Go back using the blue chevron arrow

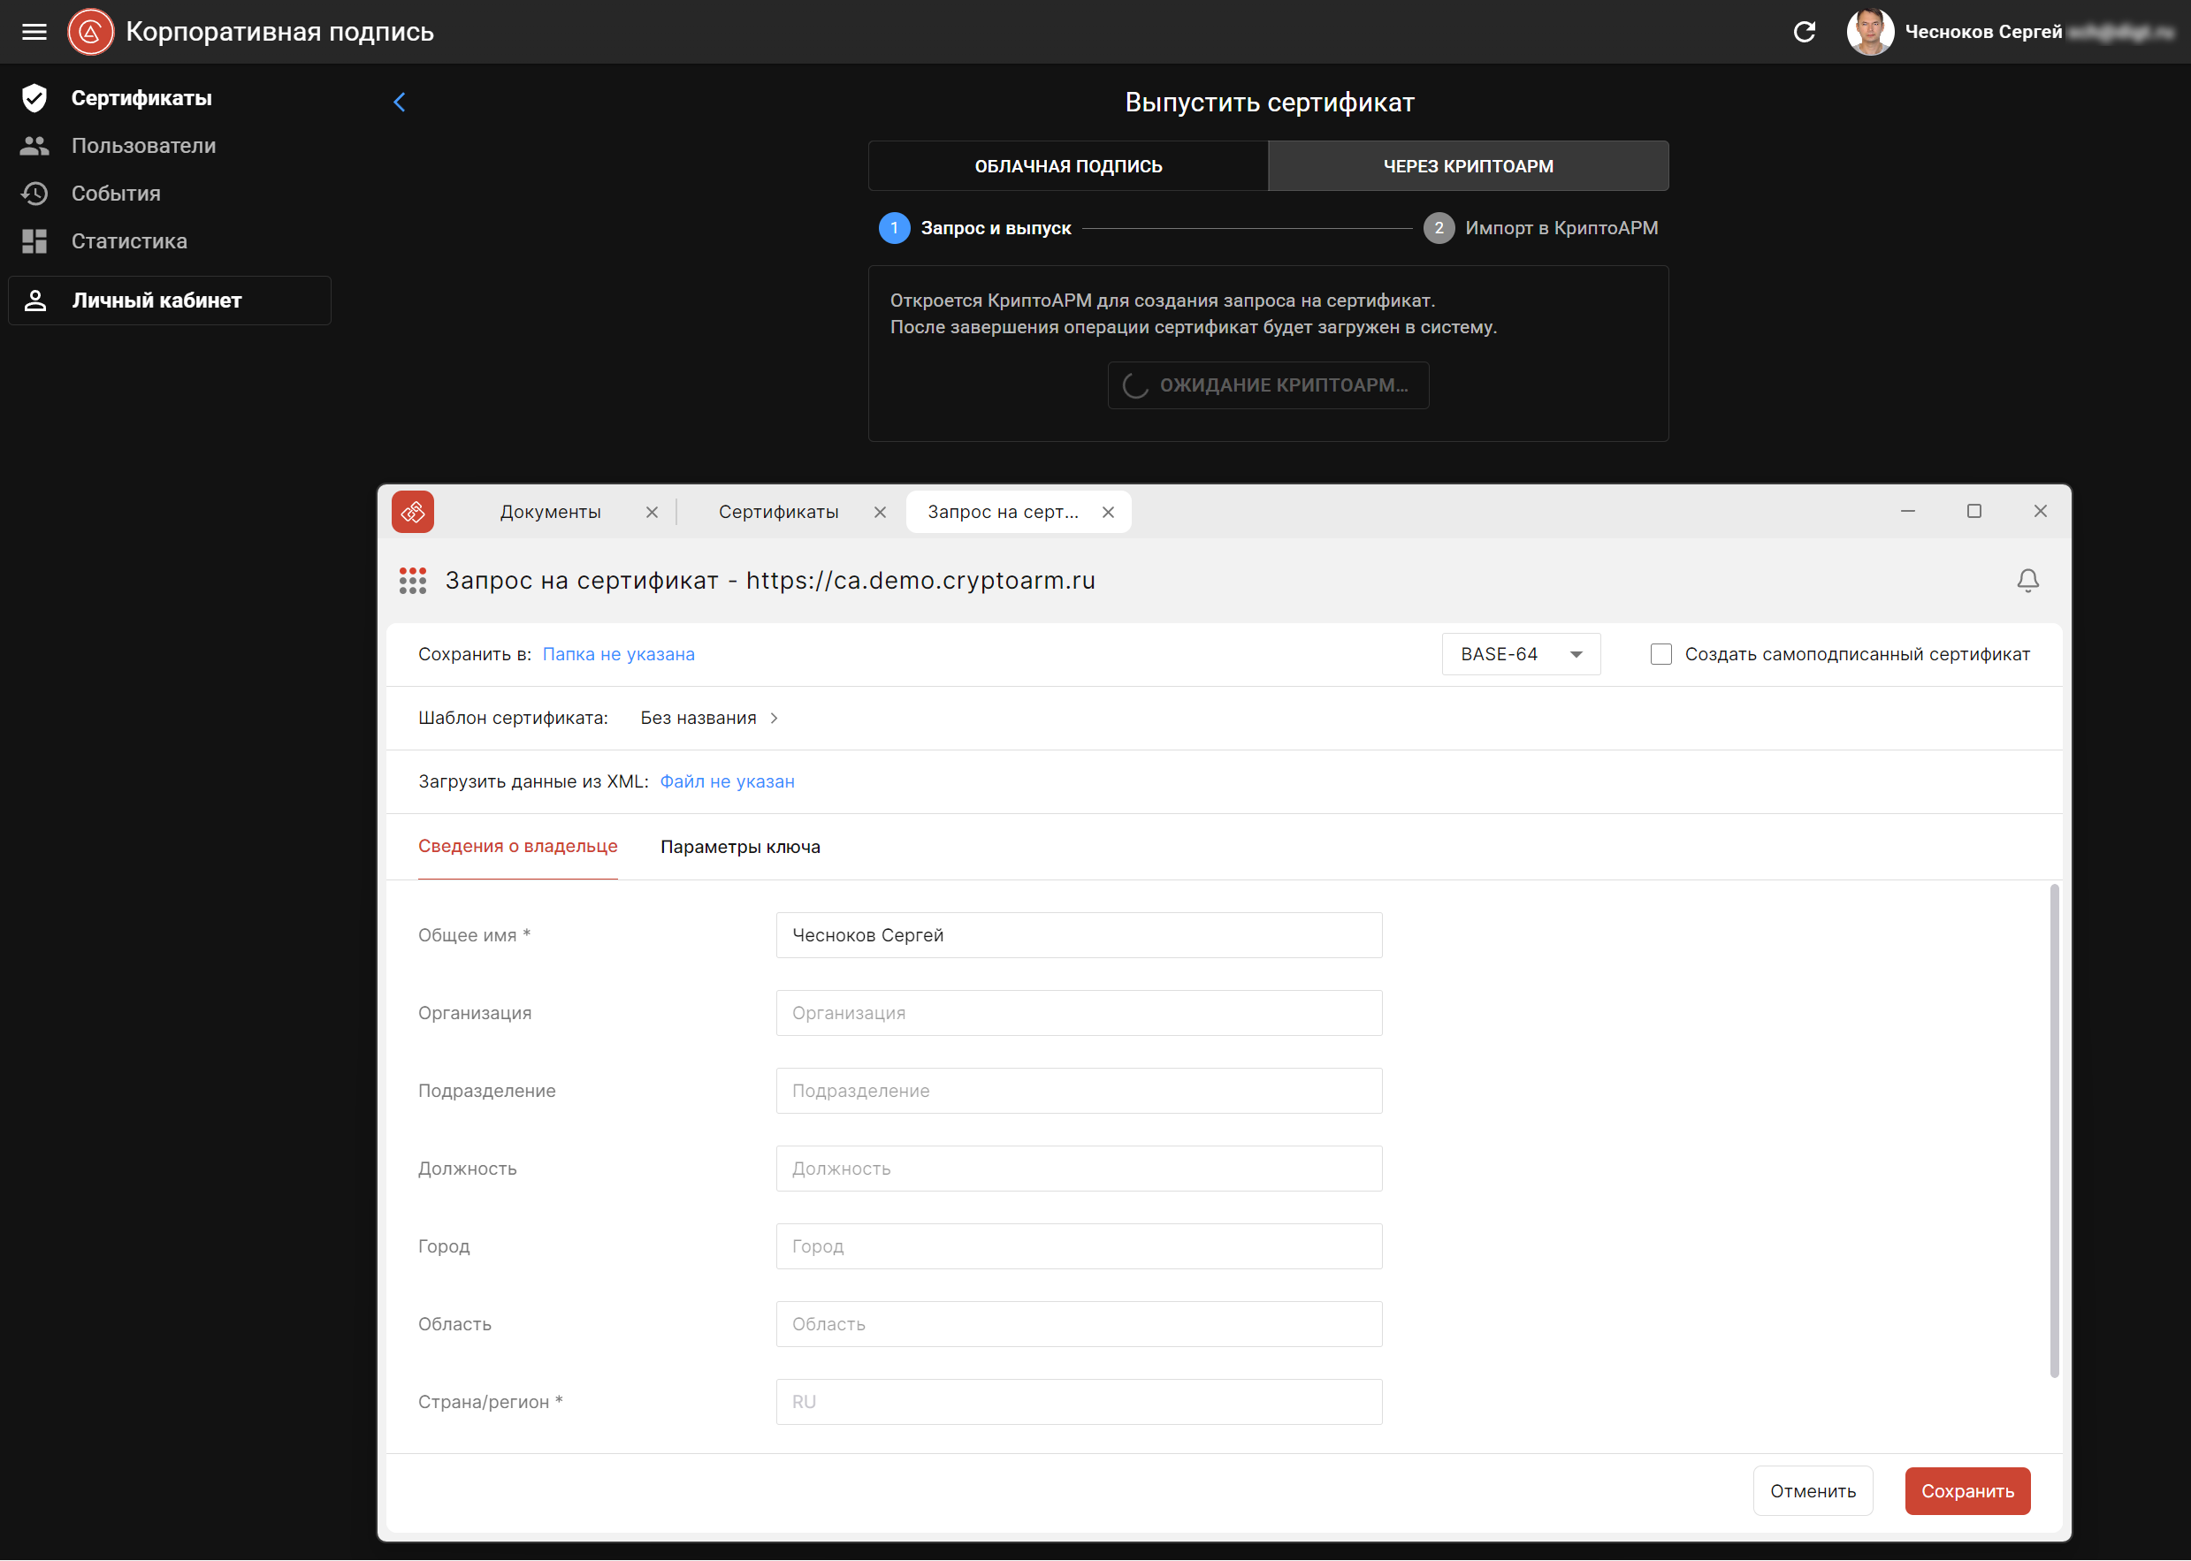(399, 102)
